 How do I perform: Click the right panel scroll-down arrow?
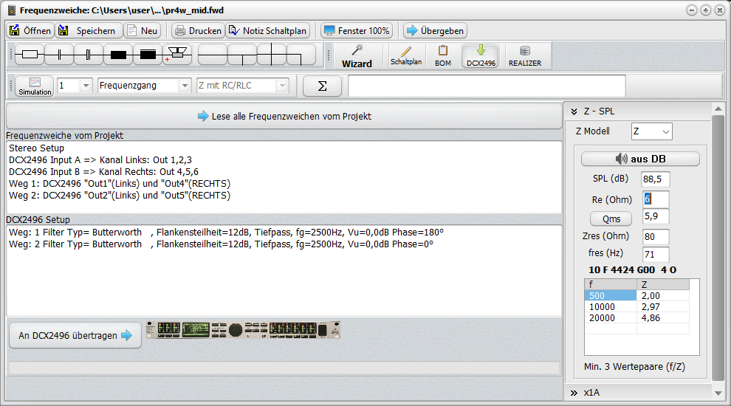(x=718, y=393)
